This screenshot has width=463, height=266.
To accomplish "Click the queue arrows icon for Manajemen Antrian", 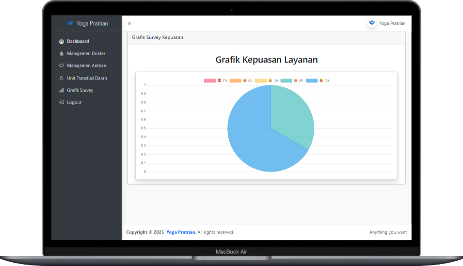I will [62, 66].
